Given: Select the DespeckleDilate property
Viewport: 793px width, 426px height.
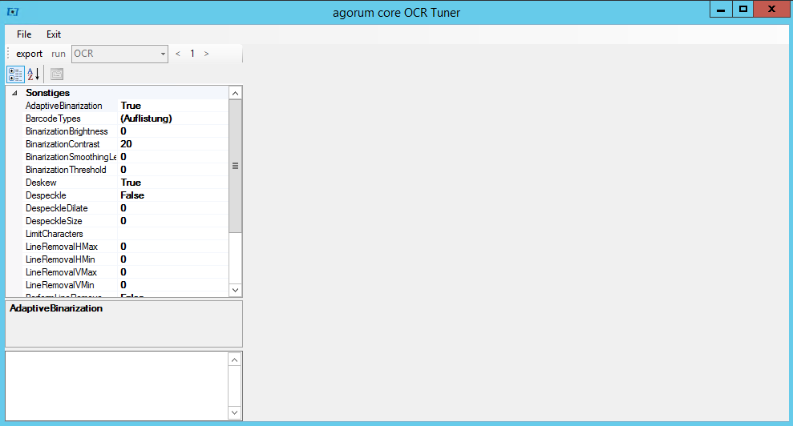Looking at the screenshot, I should coord(57,208).
